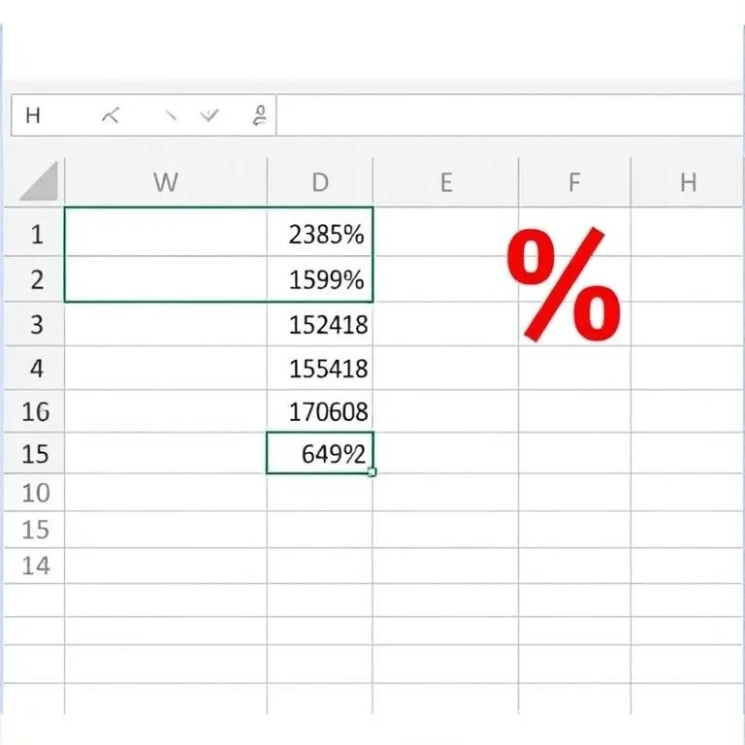Click cell containing 1599%
The width and height of the screenshot is (745, 745).
pos(320,280)
